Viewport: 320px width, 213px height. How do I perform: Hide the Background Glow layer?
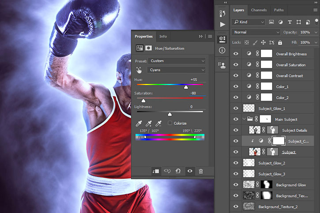(x=236, y=185)
